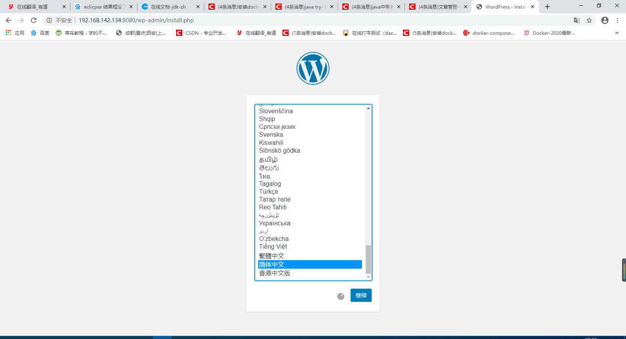Image resolution: width=626 pixels, height=339 pixels.
Task: Click the WordPress logo
Action: [313, 68]
